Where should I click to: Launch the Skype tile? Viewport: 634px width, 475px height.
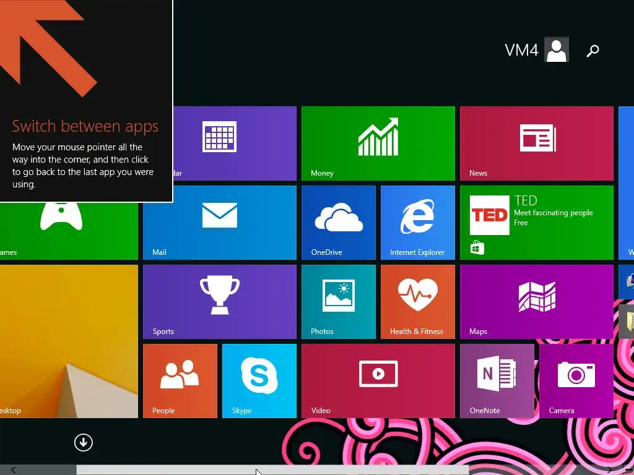[259, 381]
